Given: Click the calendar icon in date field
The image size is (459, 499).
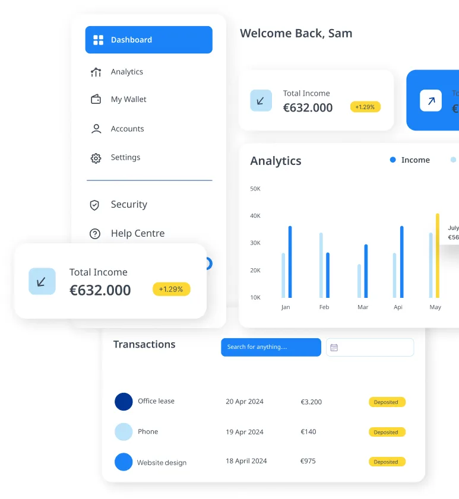Looking at the screenshot, I should tap(334, 348).
